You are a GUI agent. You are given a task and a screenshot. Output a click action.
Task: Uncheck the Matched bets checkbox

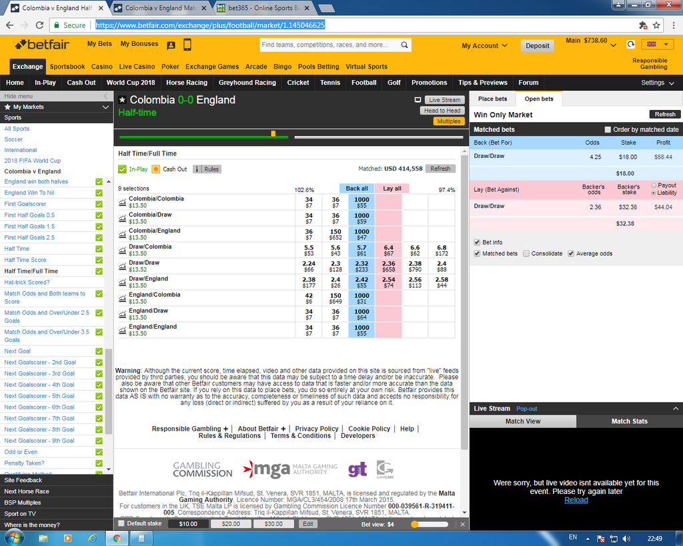pos(477,253)
